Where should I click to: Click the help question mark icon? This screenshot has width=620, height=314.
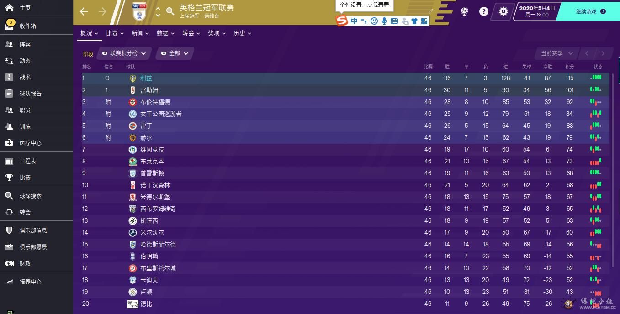click(x=483, y=12)
